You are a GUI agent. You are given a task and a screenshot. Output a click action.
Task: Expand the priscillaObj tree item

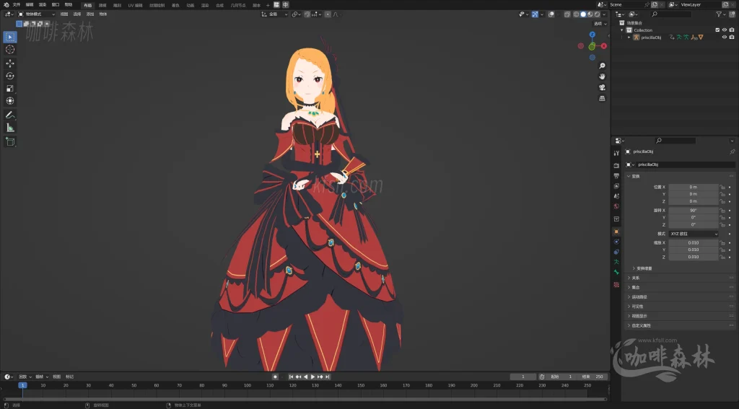coord(629,38)
